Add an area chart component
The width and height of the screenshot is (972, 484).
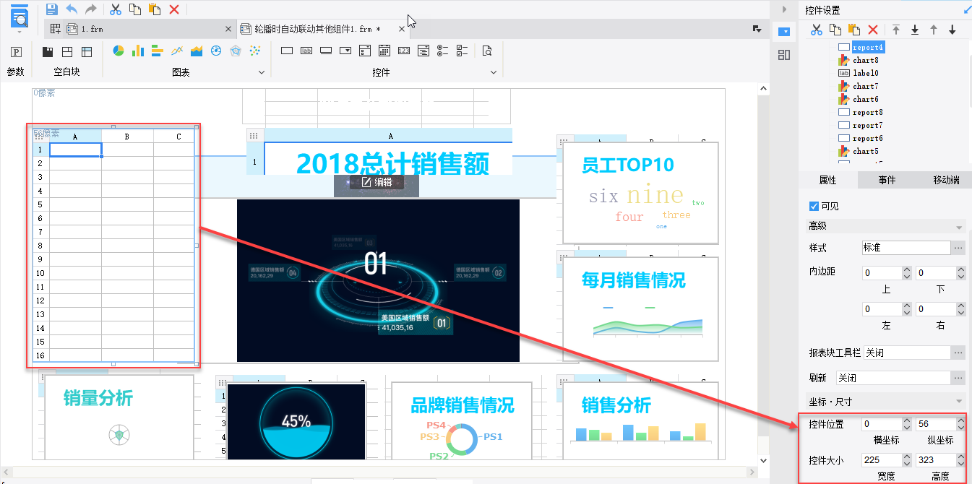tap(197, 51)
